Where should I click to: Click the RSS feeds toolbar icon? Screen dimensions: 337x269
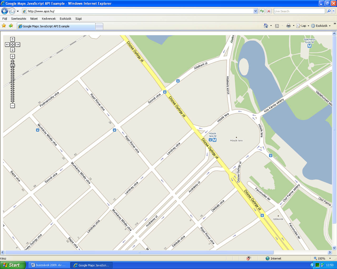pyautogui.click(x=277, y=26)
